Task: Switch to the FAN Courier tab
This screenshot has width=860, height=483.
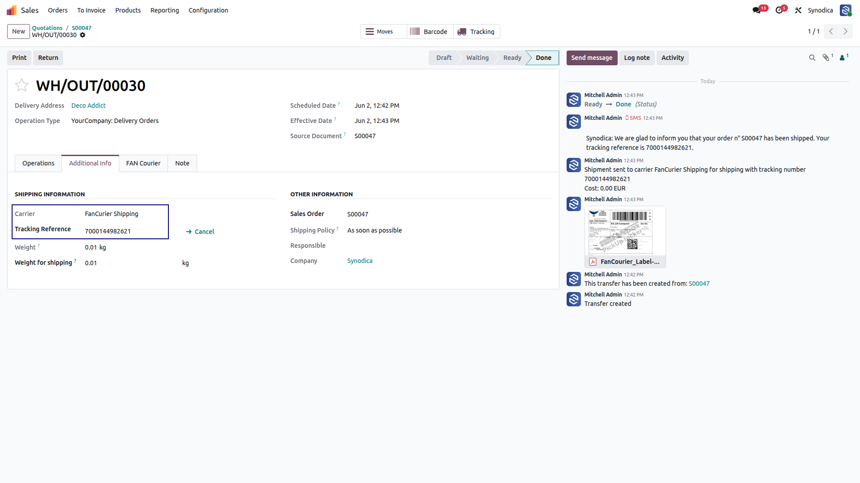Action: [x=143, y=163]
